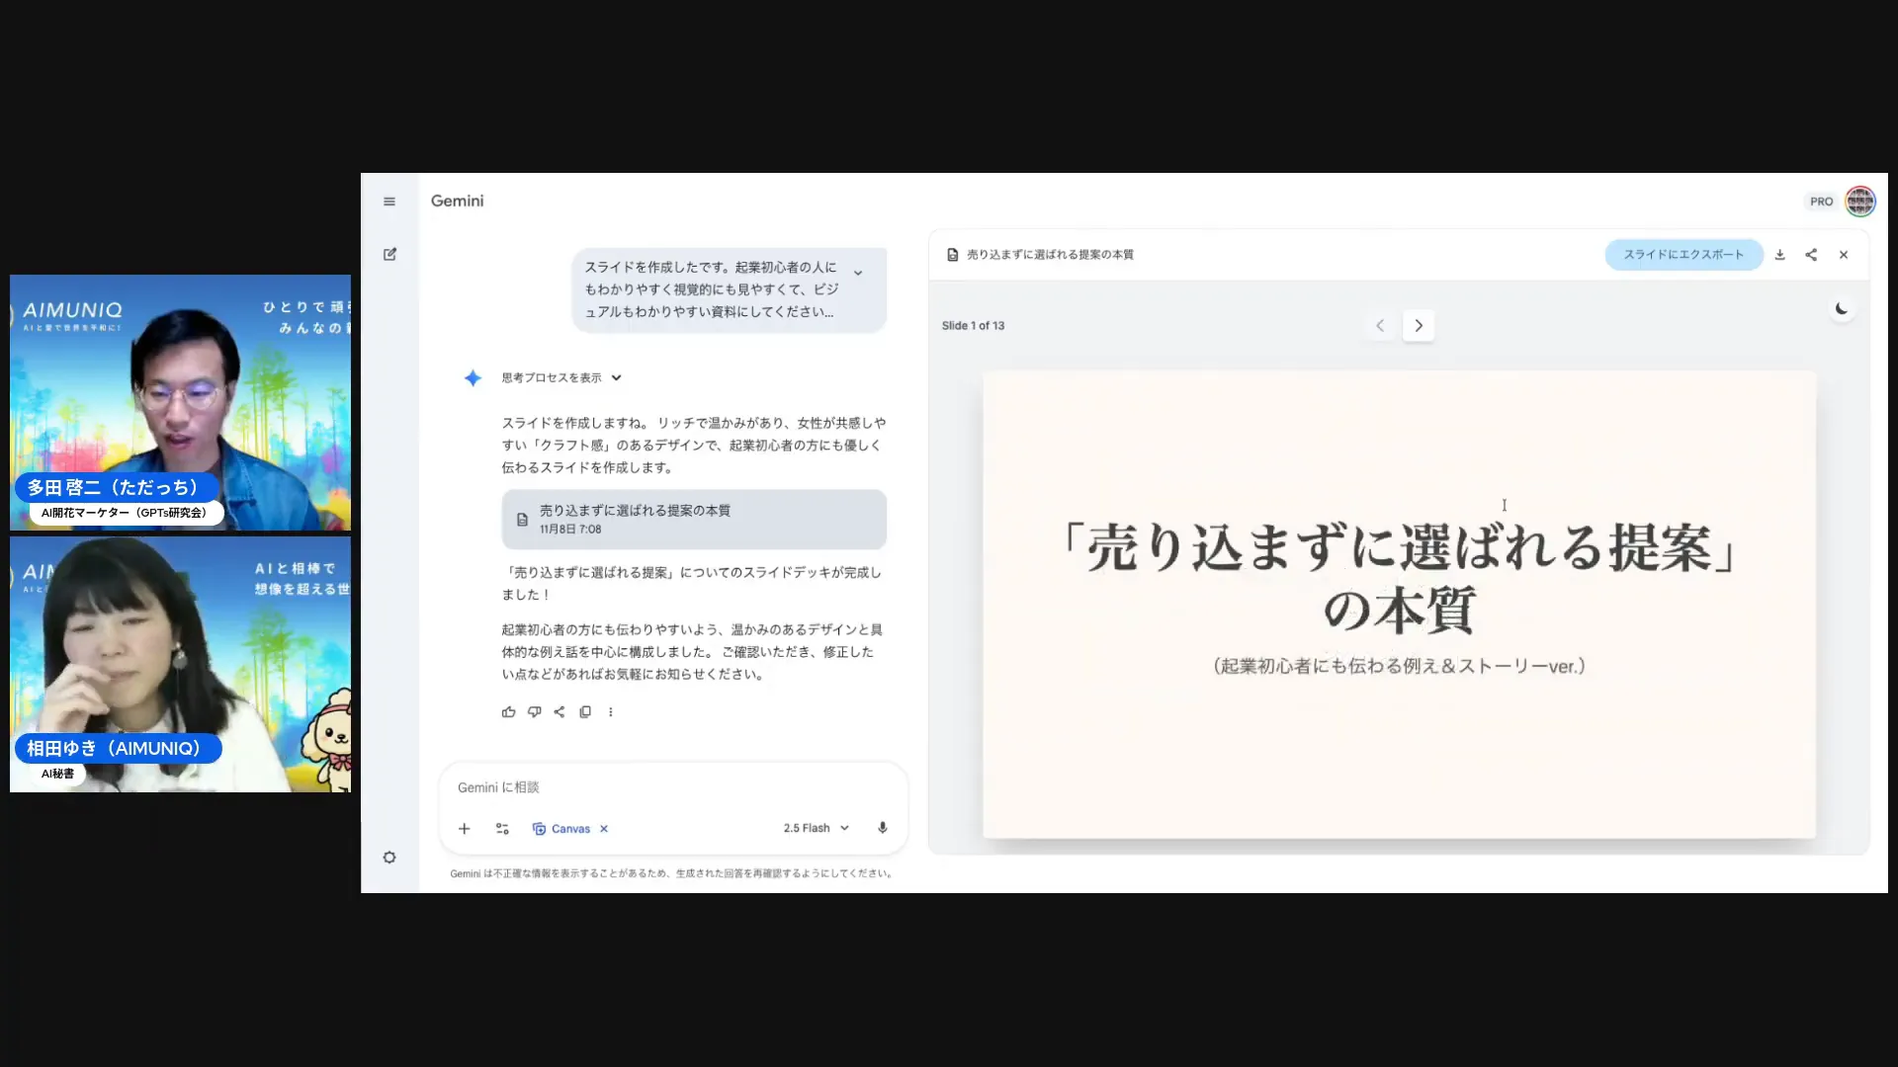The image size is (1898, 1067).
Task: Go to the next slide with the arrow
Action: [1419, 325]
